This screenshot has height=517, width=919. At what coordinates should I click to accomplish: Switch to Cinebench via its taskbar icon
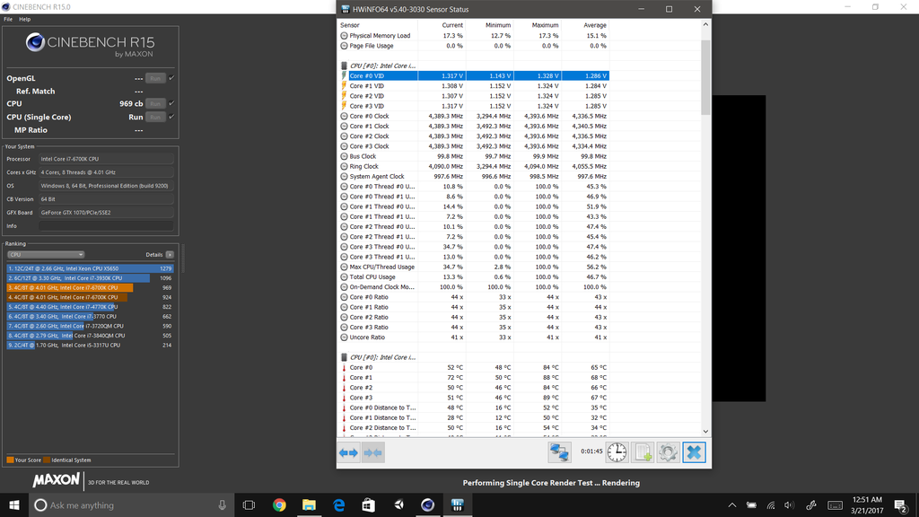coord(428,504)
